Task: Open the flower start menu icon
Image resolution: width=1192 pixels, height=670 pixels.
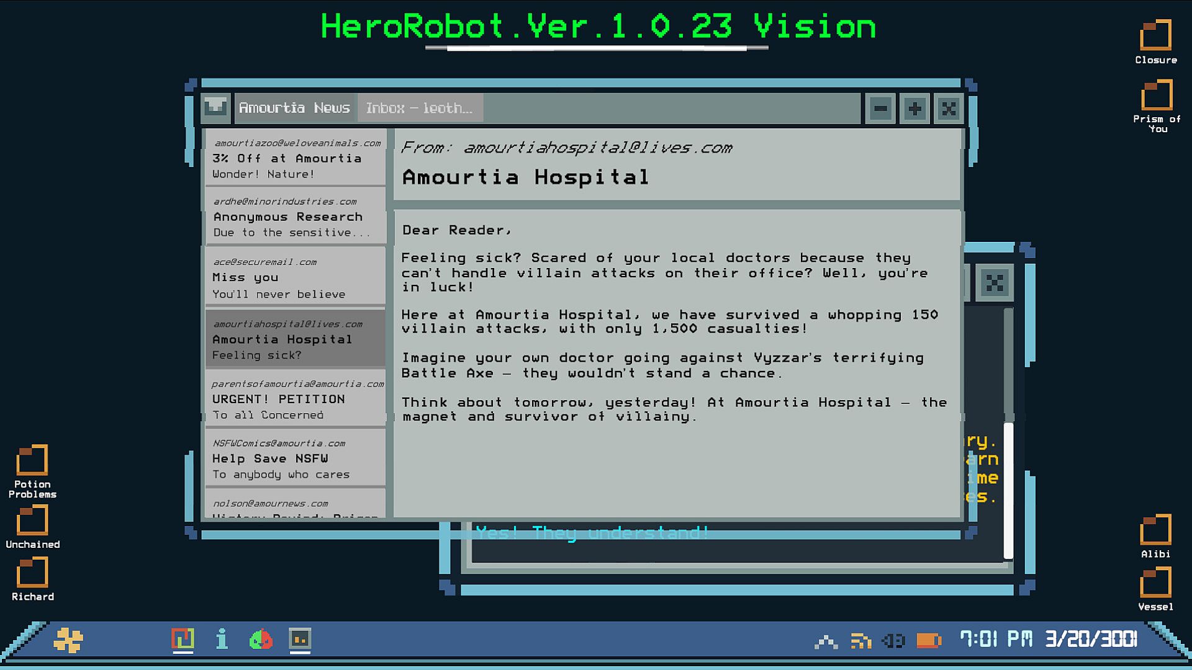Action: [x=68, y=640]
